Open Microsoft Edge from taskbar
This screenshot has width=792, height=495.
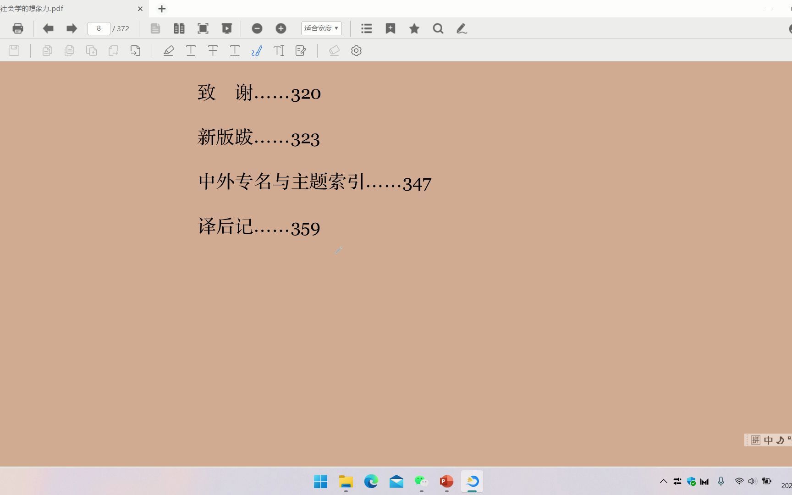(371, 481)
